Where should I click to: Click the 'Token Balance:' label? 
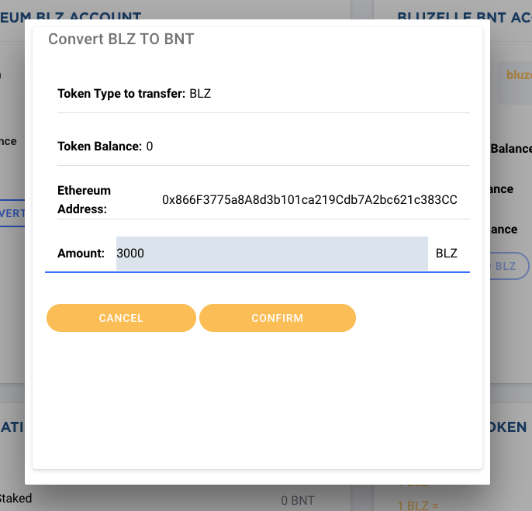point(100,147)
